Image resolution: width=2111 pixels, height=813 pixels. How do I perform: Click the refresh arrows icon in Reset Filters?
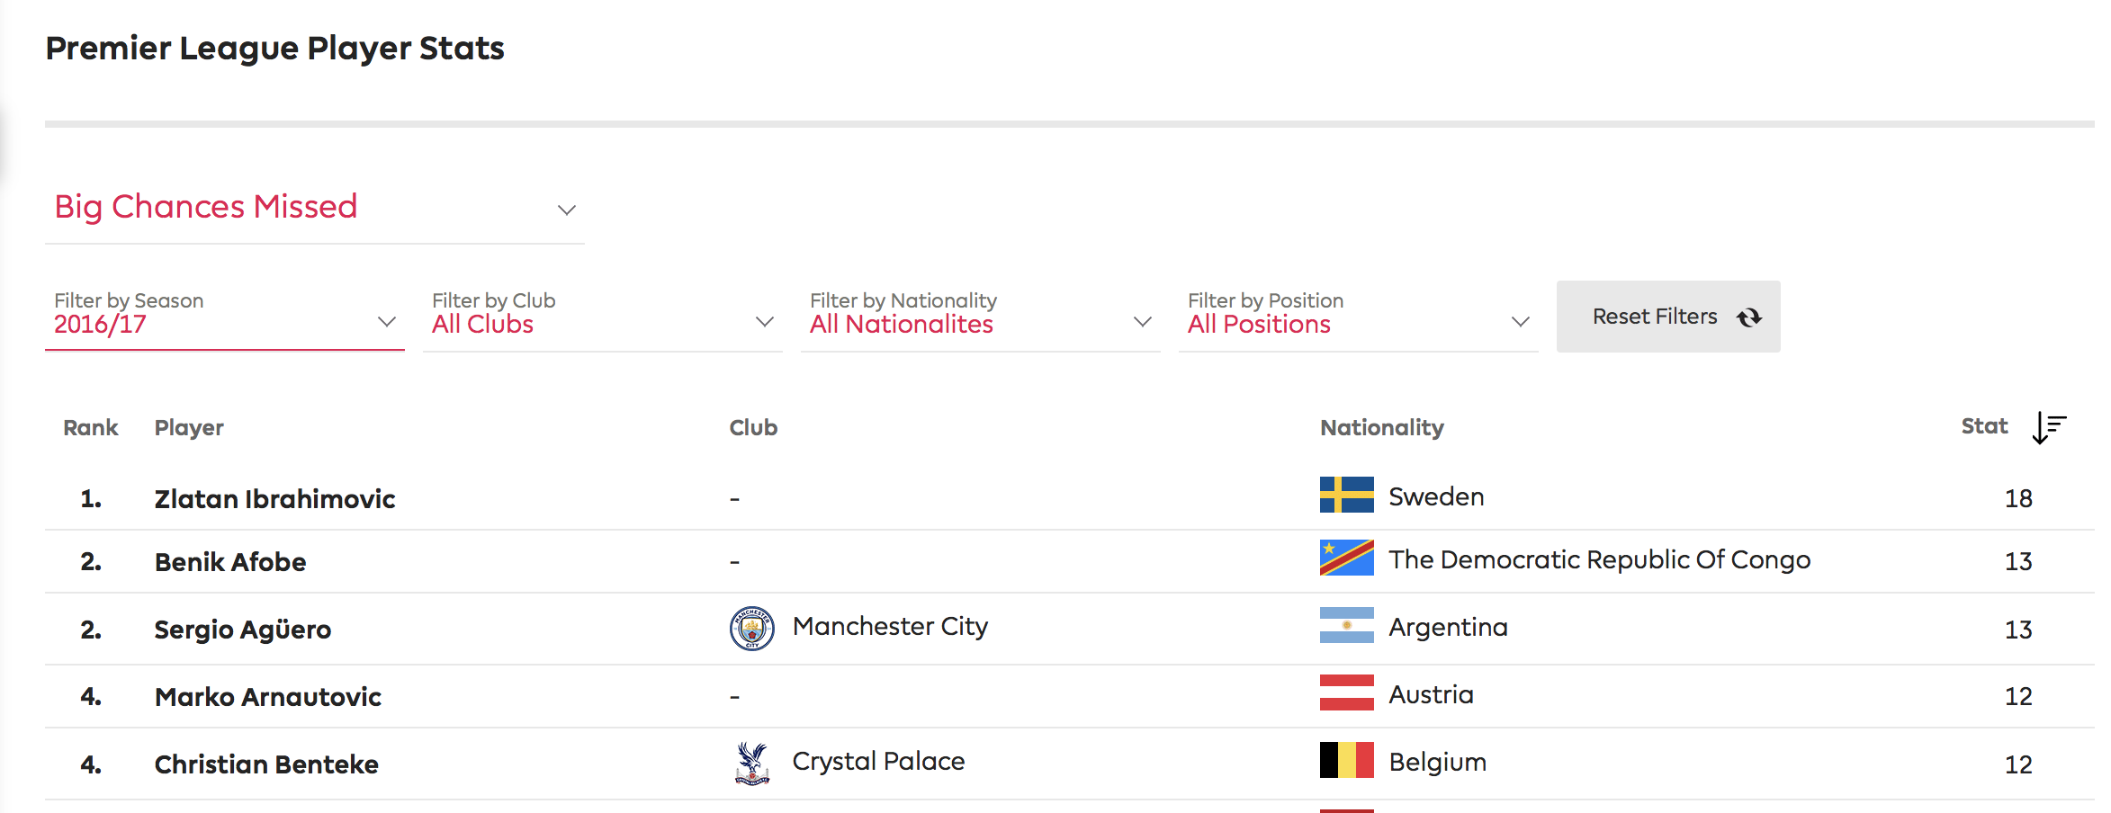(x=1748, y=317)
